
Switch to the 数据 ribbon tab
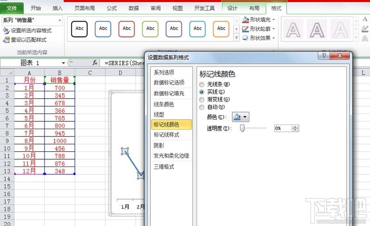134,8
